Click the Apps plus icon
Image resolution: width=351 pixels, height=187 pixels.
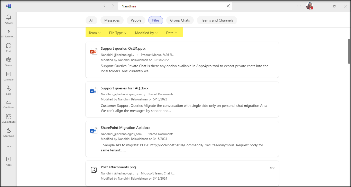[8, 159]
